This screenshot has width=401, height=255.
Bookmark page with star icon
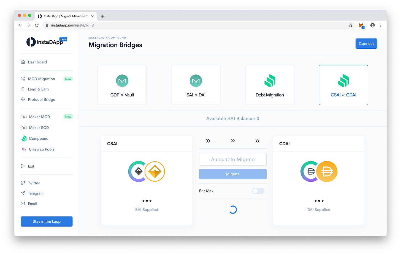351,25
